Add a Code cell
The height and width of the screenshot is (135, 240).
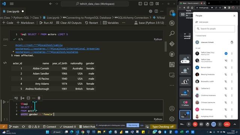point(8,23)
